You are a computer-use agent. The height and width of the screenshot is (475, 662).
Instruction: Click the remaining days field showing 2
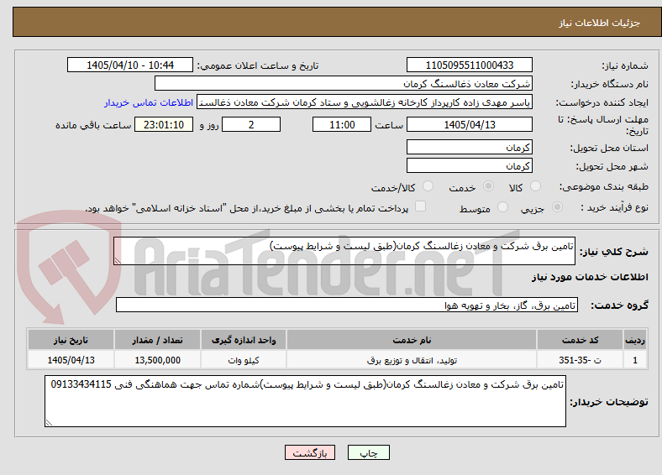pos(251,124)
